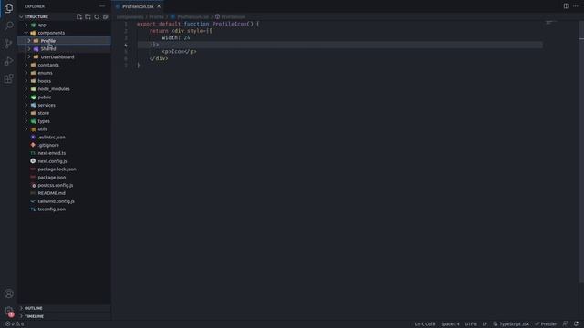Viewport: 584px width, 328px height.
Task: Expand the Shared folder
Action: 65,48
